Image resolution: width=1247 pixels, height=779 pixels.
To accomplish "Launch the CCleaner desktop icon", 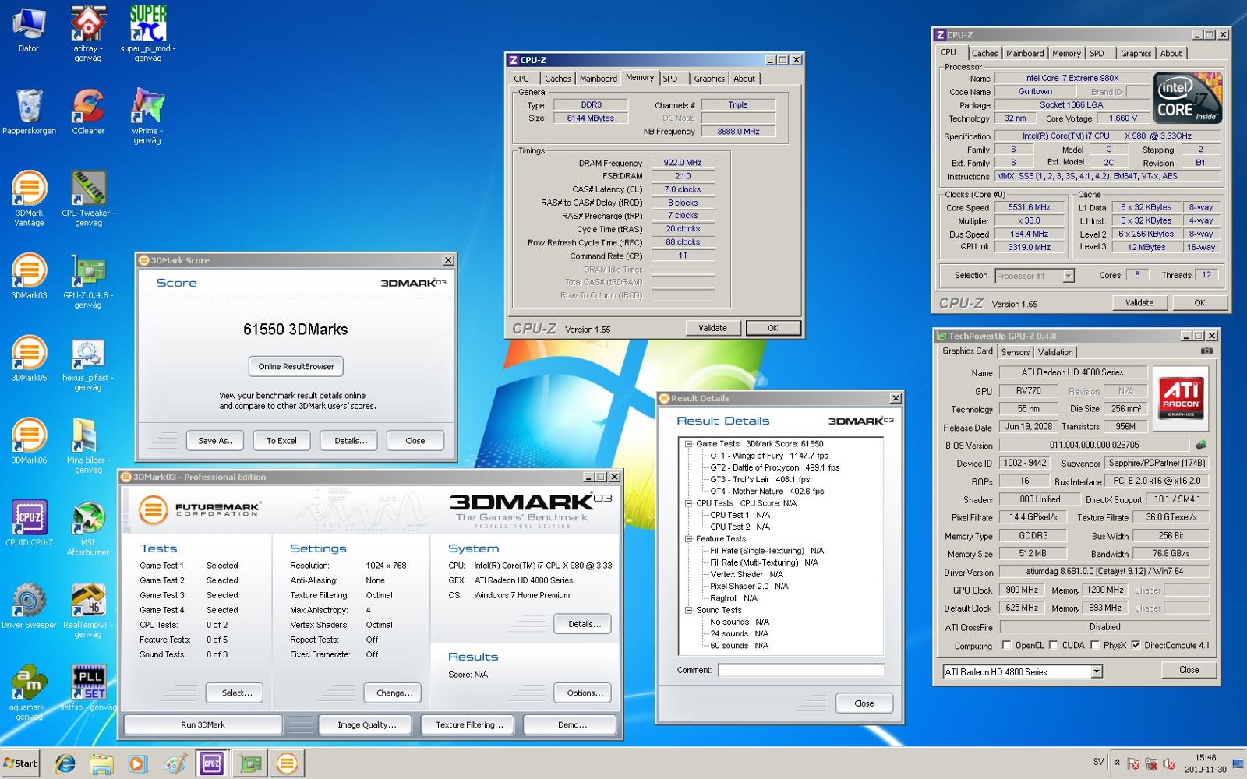I will pyautogui.click(x=88, y=111).
